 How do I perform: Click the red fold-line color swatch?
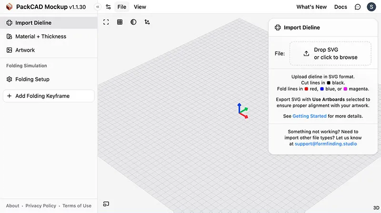tap(306, 89)
